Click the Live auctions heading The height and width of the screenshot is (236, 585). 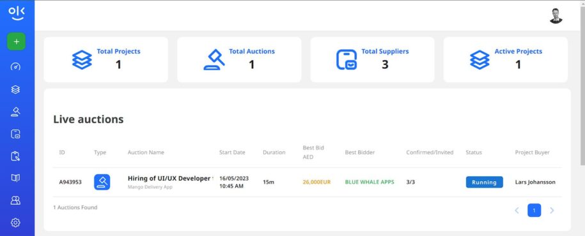click(x=88, y=119)
